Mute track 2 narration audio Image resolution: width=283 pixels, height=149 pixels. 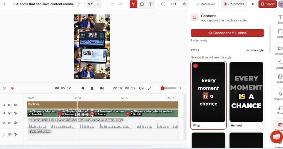tap(16, 123)
